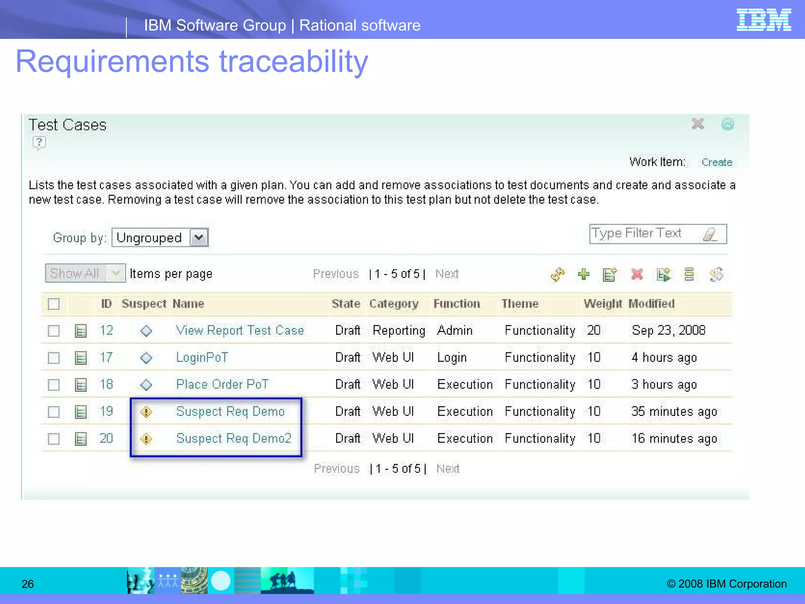
Task: Click the orange suspect warning icon in row 20
Action: pyautogui.click(x=146, y=438)
